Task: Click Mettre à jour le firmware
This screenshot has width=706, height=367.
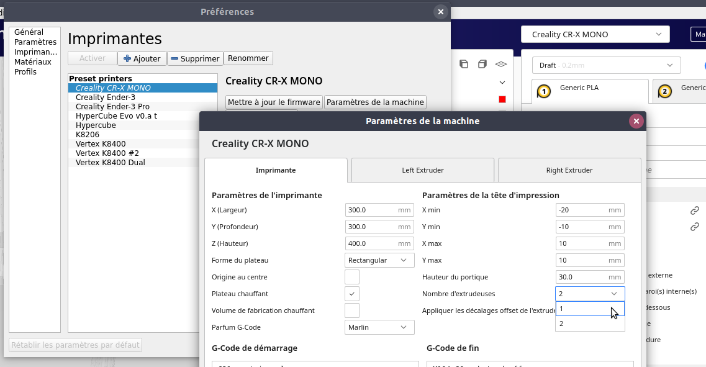Action: (274, 102)
